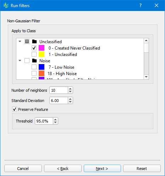Go to previous step with < Back

pyautogui.click(x=63, y=169)
